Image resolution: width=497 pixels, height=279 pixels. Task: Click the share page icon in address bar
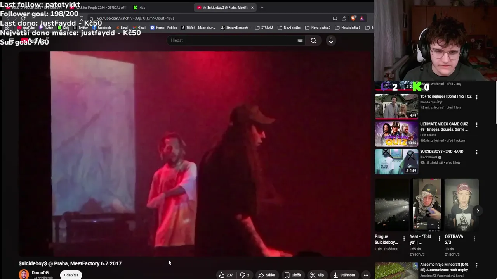pos(344,18)
